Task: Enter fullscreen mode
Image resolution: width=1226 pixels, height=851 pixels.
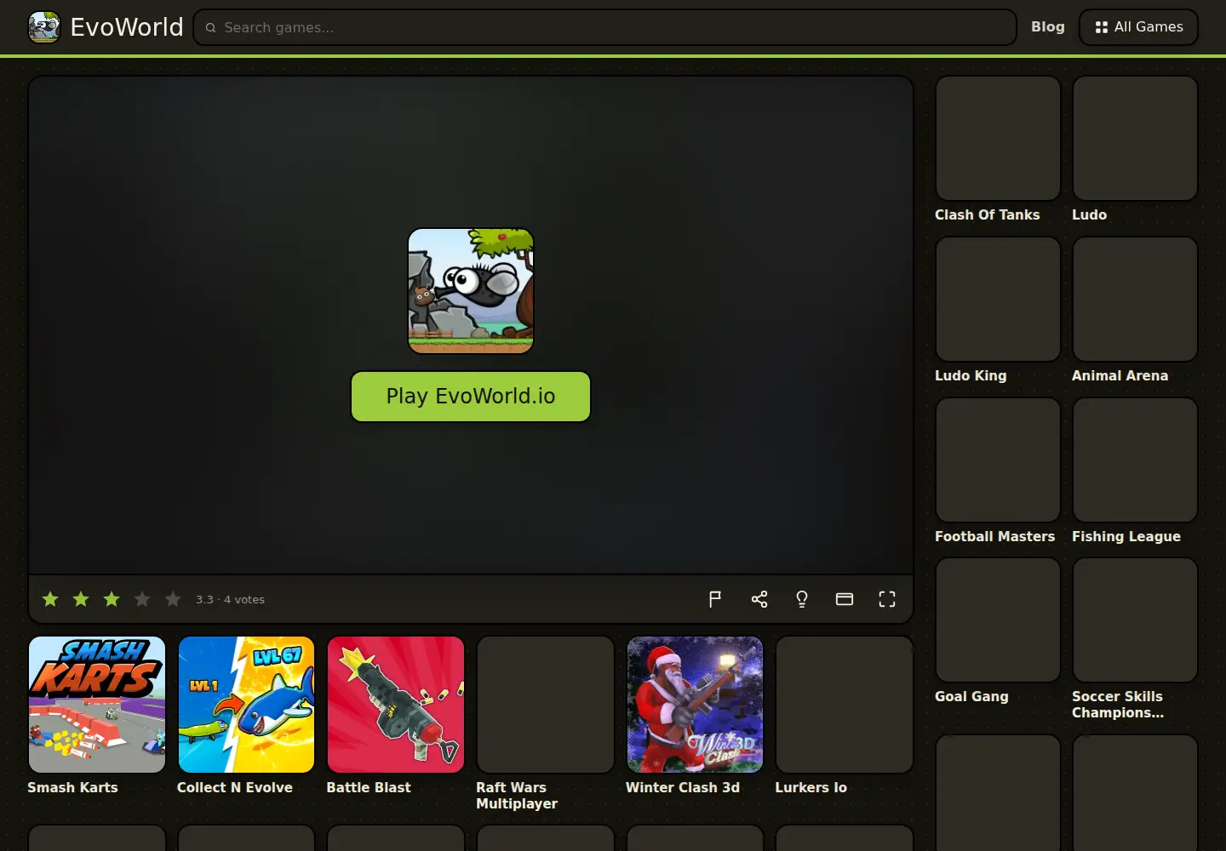Action: (x=887, y=599)
